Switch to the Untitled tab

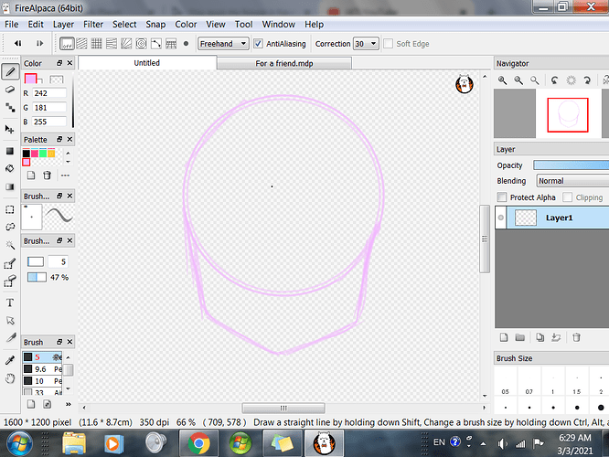(x=147, y=63)
